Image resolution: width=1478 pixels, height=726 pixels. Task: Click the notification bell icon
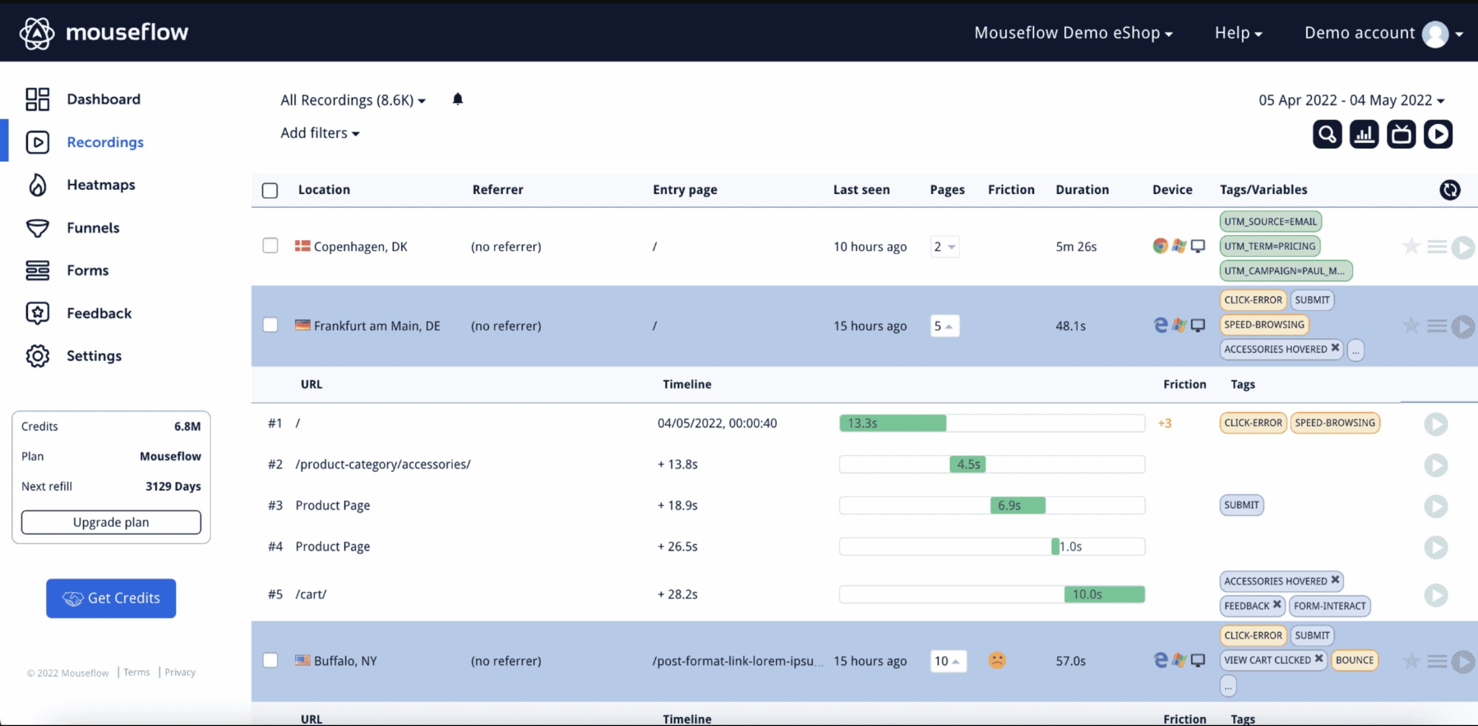tap(458, 99)
